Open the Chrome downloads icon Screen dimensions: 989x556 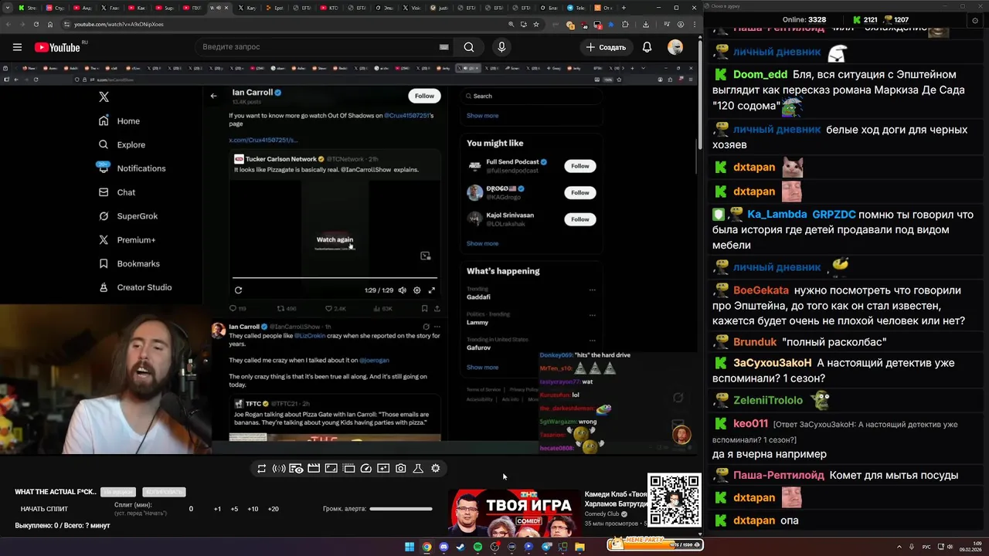646,24
